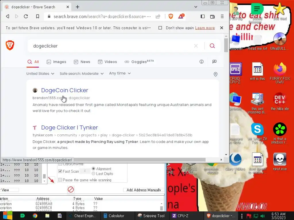Open the Brave hamburger menu
294x220 pixels.
[x=222, y=16]
